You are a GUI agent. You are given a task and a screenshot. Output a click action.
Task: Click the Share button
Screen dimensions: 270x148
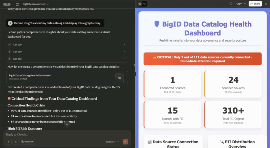point(255,4)
